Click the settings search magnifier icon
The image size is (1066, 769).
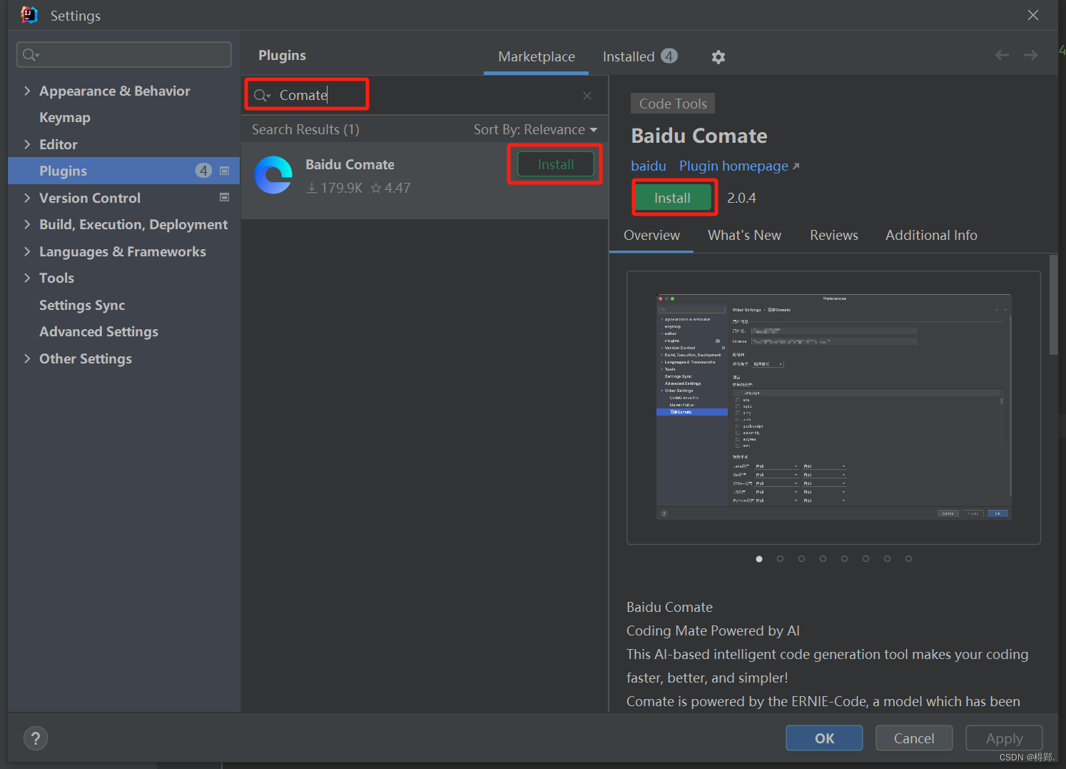31,55
